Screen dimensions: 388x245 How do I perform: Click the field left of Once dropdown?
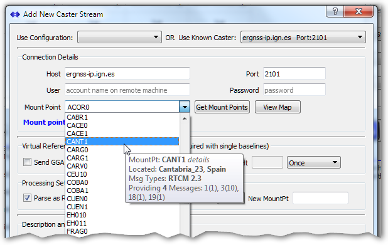point(267,162)
